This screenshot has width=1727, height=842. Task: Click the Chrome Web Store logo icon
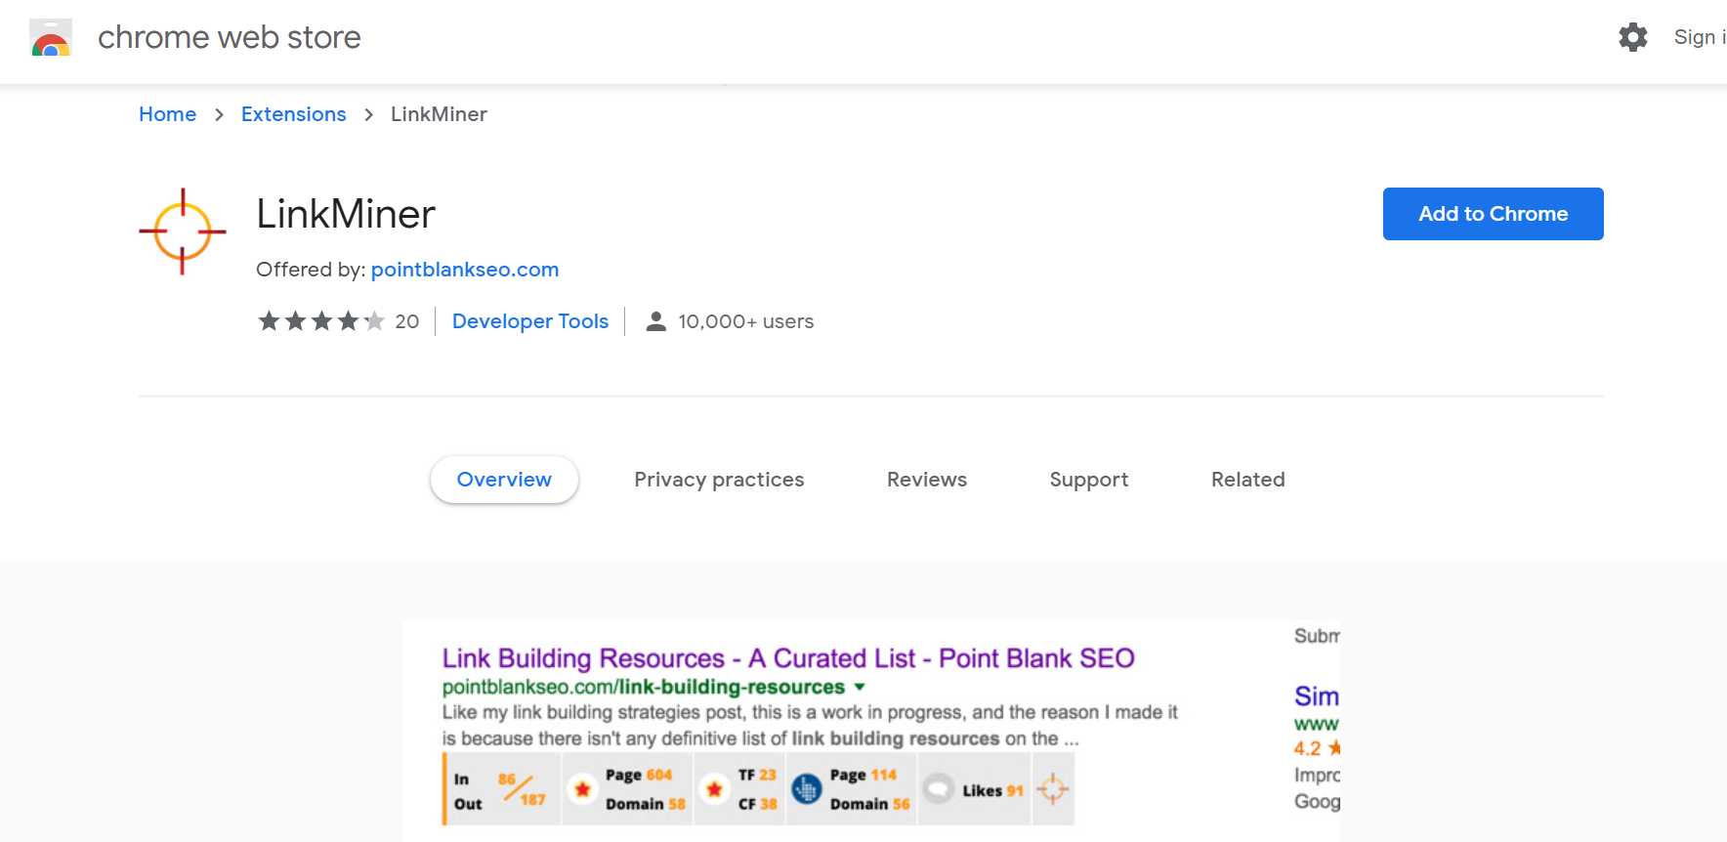[51, 38]
